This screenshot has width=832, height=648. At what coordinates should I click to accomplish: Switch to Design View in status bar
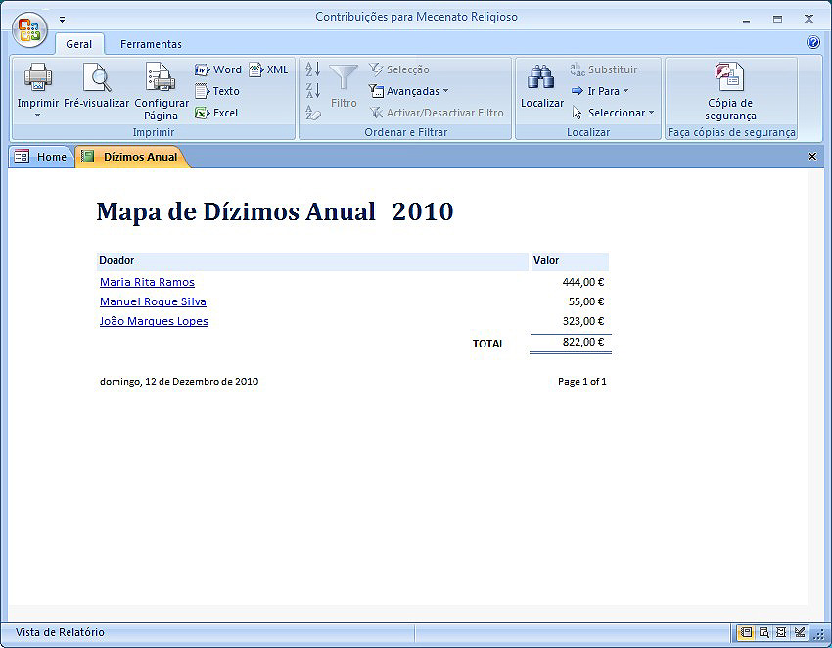click(x=800, y=632)
